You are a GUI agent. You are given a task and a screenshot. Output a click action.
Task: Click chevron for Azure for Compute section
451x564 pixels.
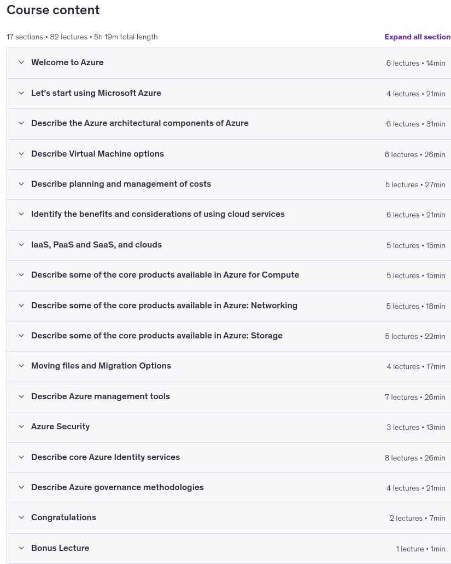pyautogui.click(x=21, y=275)
